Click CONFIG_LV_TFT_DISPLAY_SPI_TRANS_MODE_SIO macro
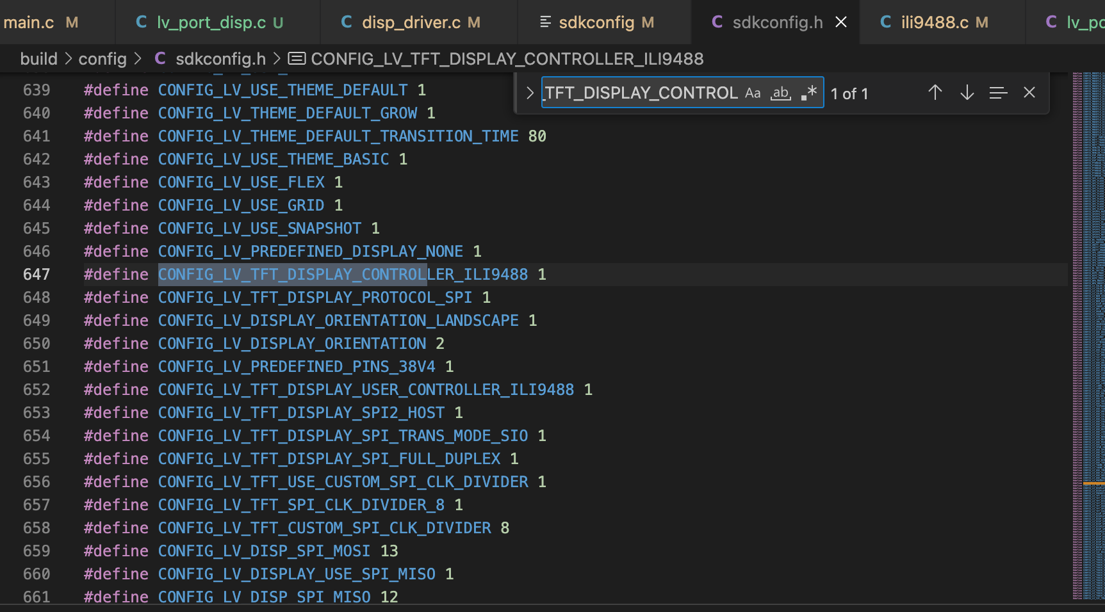The height and width of the screenshot is (612, 1105). tap(343, 436)
